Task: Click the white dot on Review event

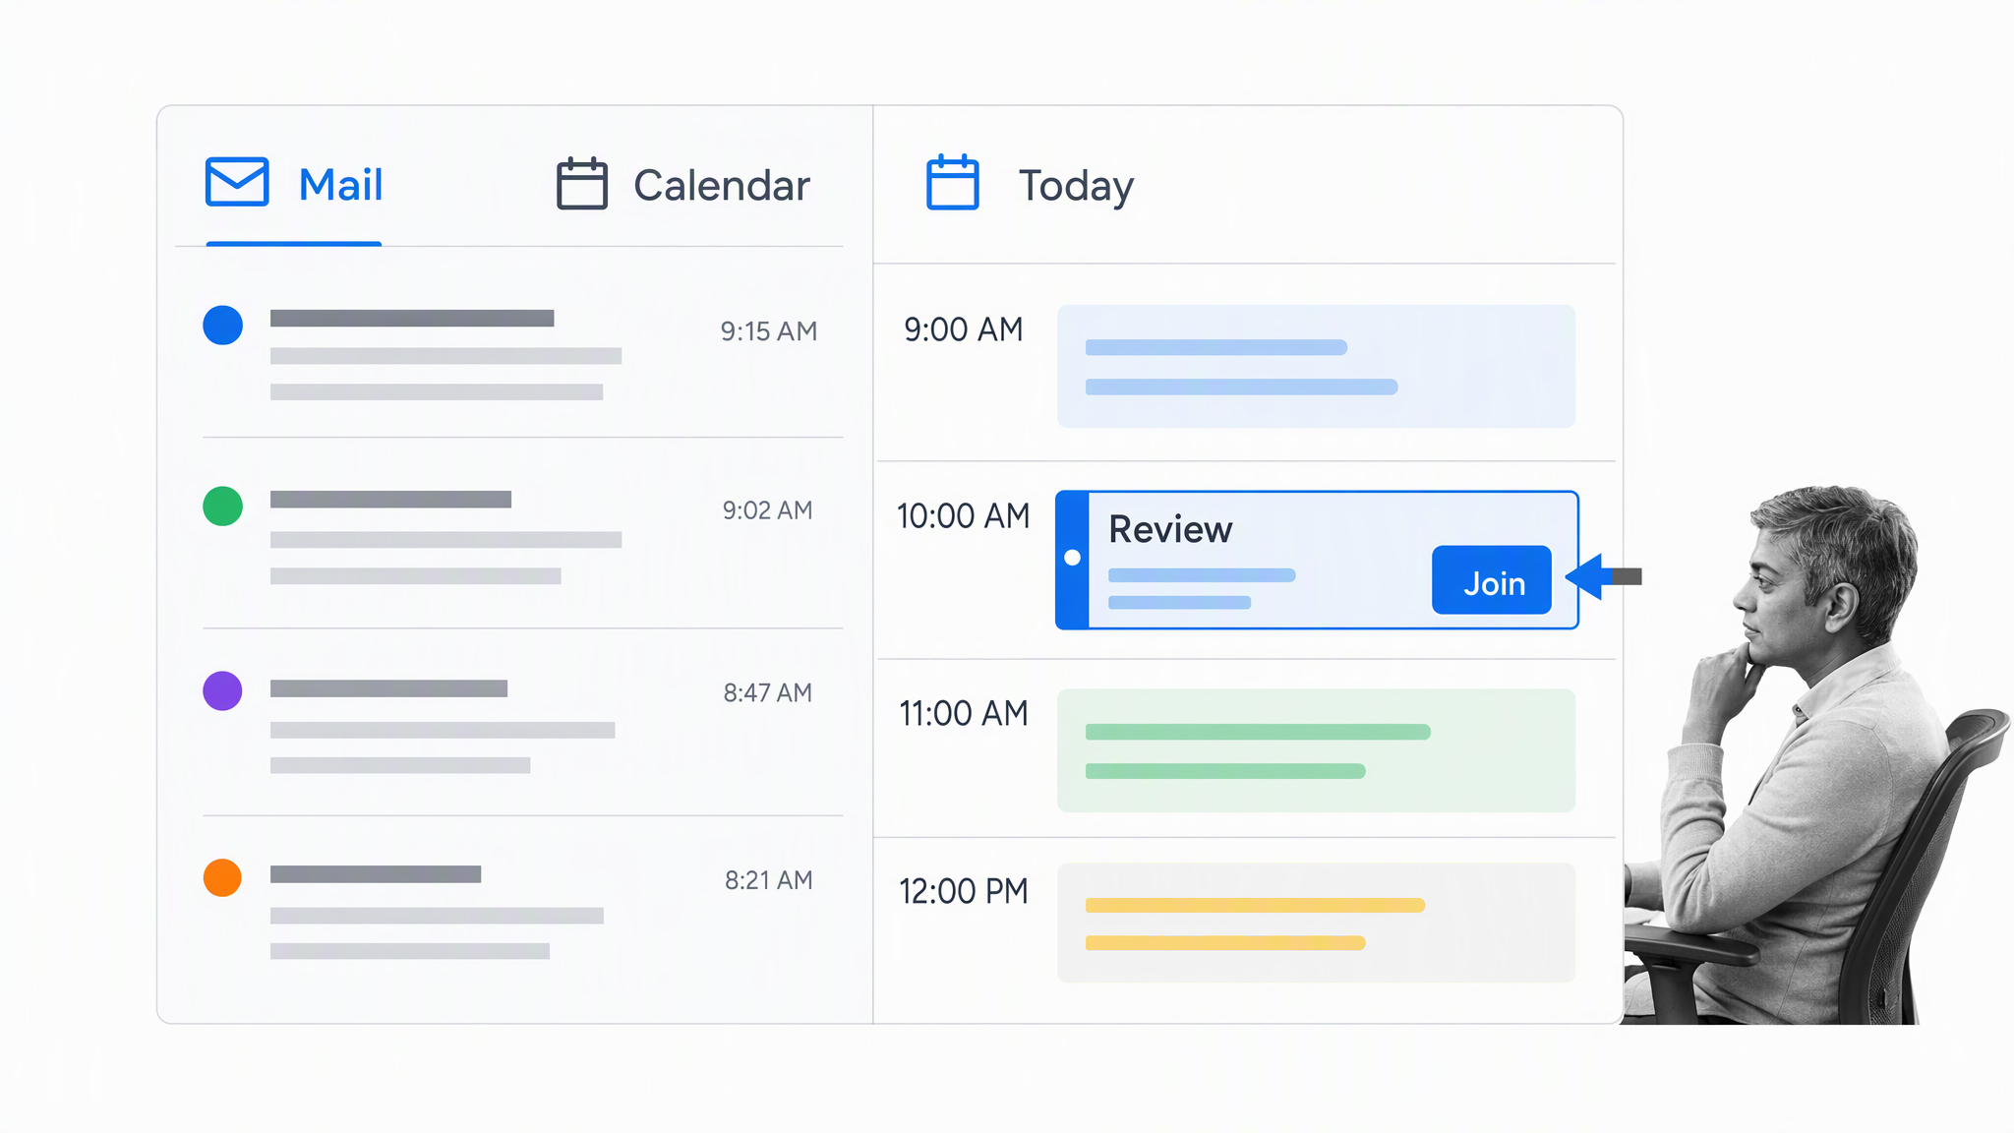Action: click(1073, 558)
